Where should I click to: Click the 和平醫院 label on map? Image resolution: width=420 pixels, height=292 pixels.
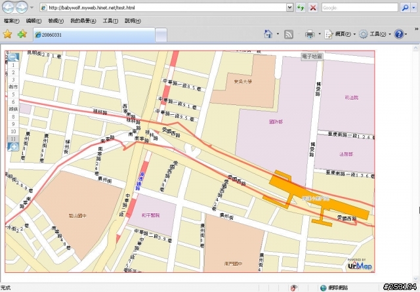[x=150, y=215]
